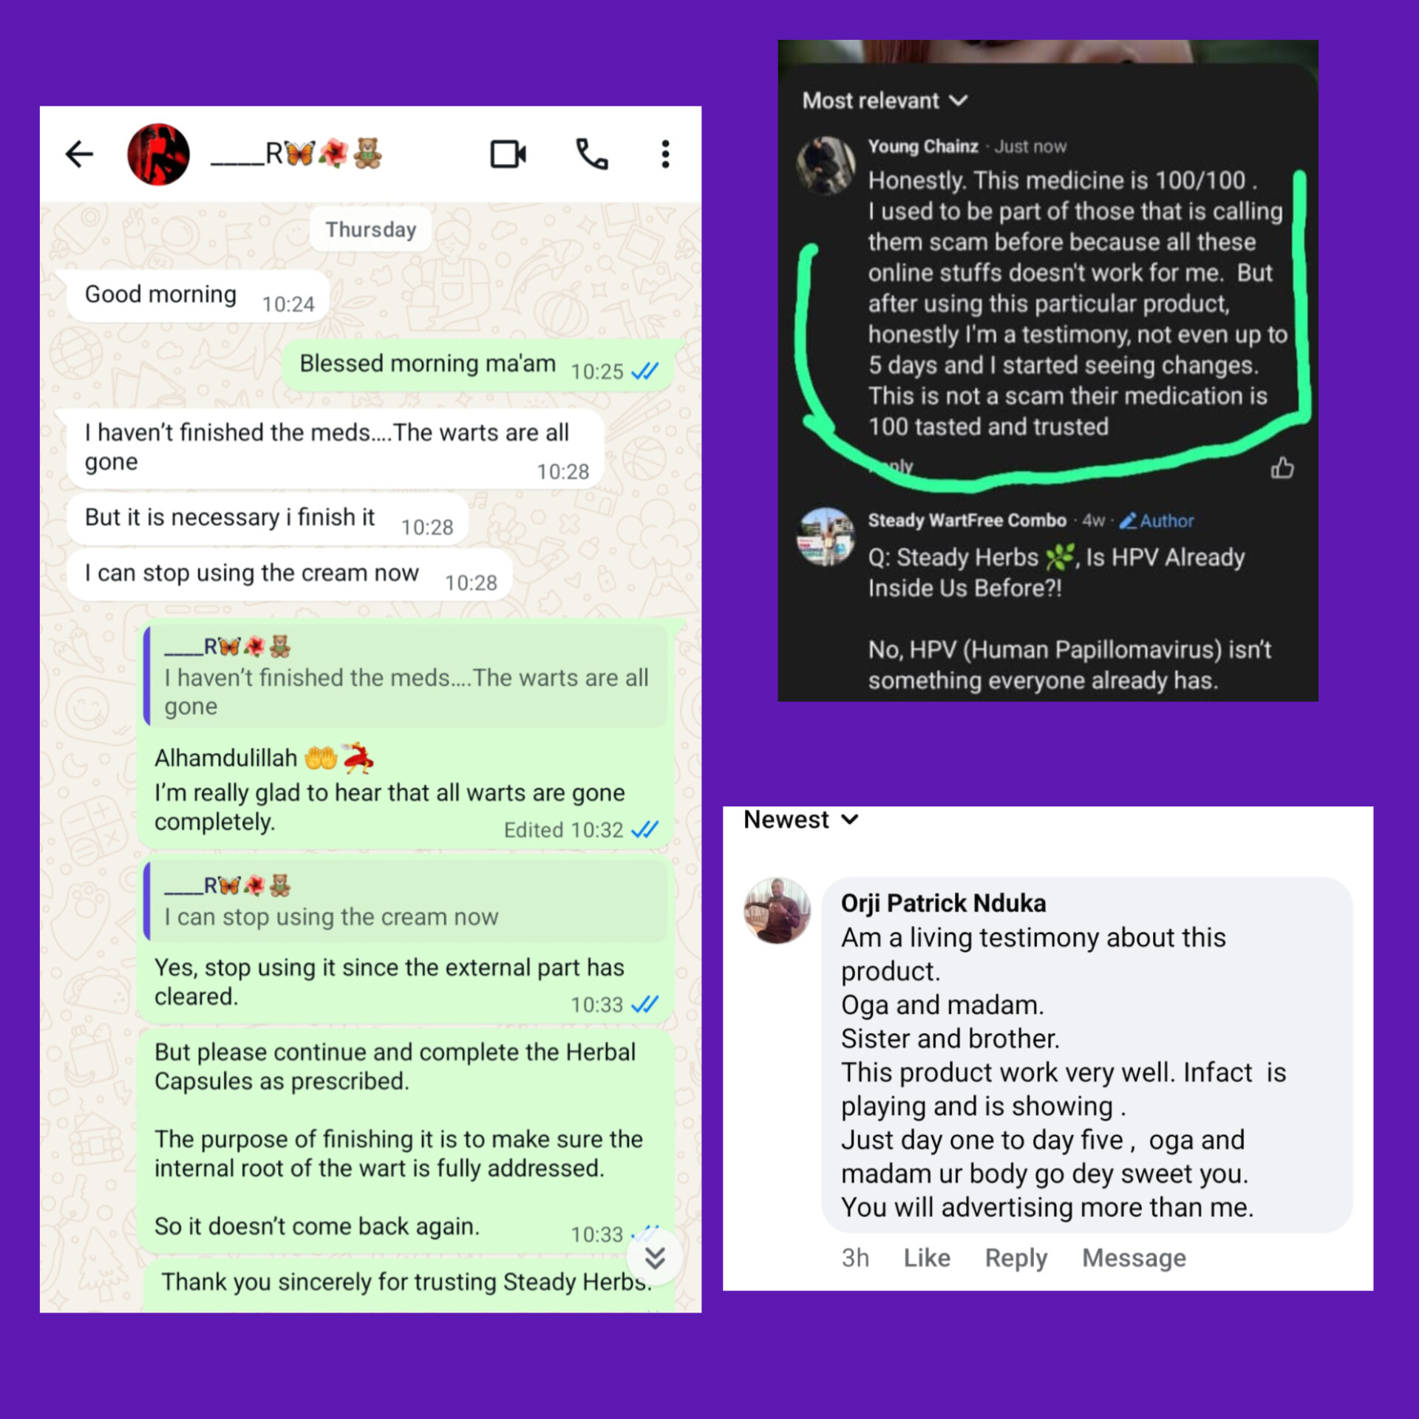Viewport: 1419px width, 1419px height.
Task: Open Orji Patrick Nduka's profile photo
Action: (x=777, y=911)
